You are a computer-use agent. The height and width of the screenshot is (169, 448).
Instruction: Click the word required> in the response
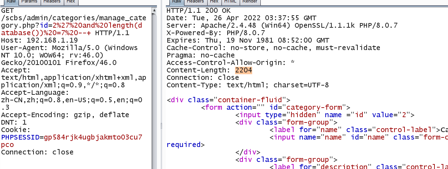tap(186, 145)
